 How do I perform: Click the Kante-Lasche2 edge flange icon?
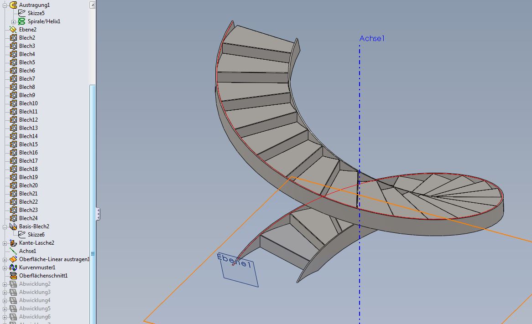[13, 243]
